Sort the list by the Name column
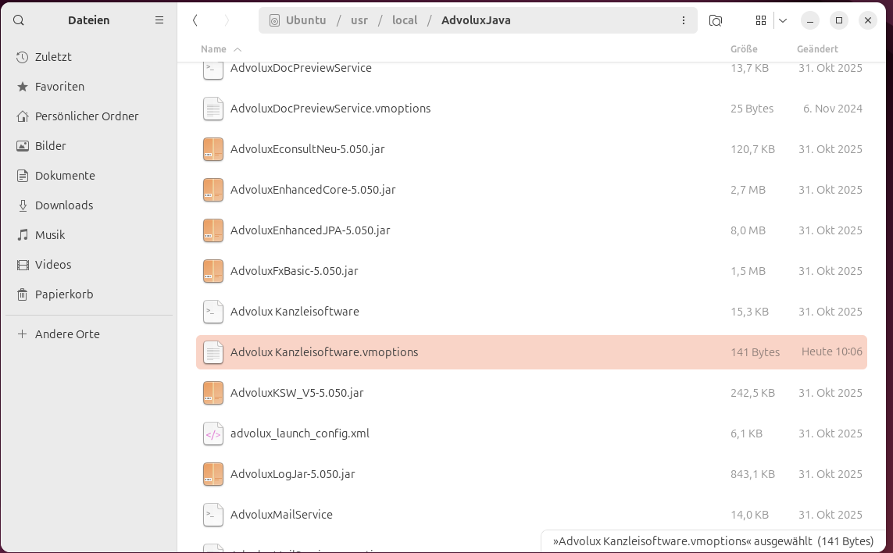 click(213, 49)
